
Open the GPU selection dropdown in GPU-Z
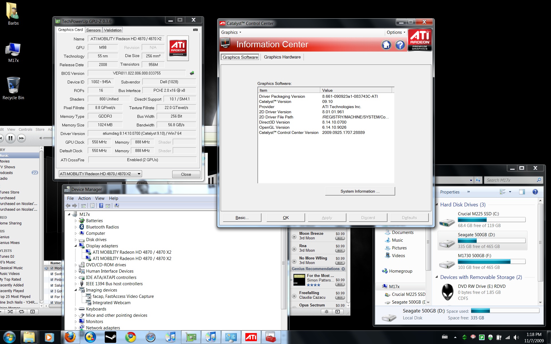100,174
